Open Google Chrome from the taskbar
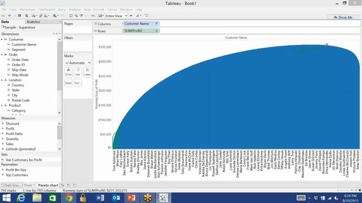 point(68,198)
